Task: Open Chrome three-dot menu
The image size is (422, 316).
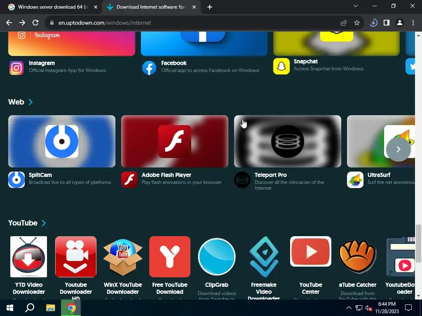Action: (x=413, y=23)
